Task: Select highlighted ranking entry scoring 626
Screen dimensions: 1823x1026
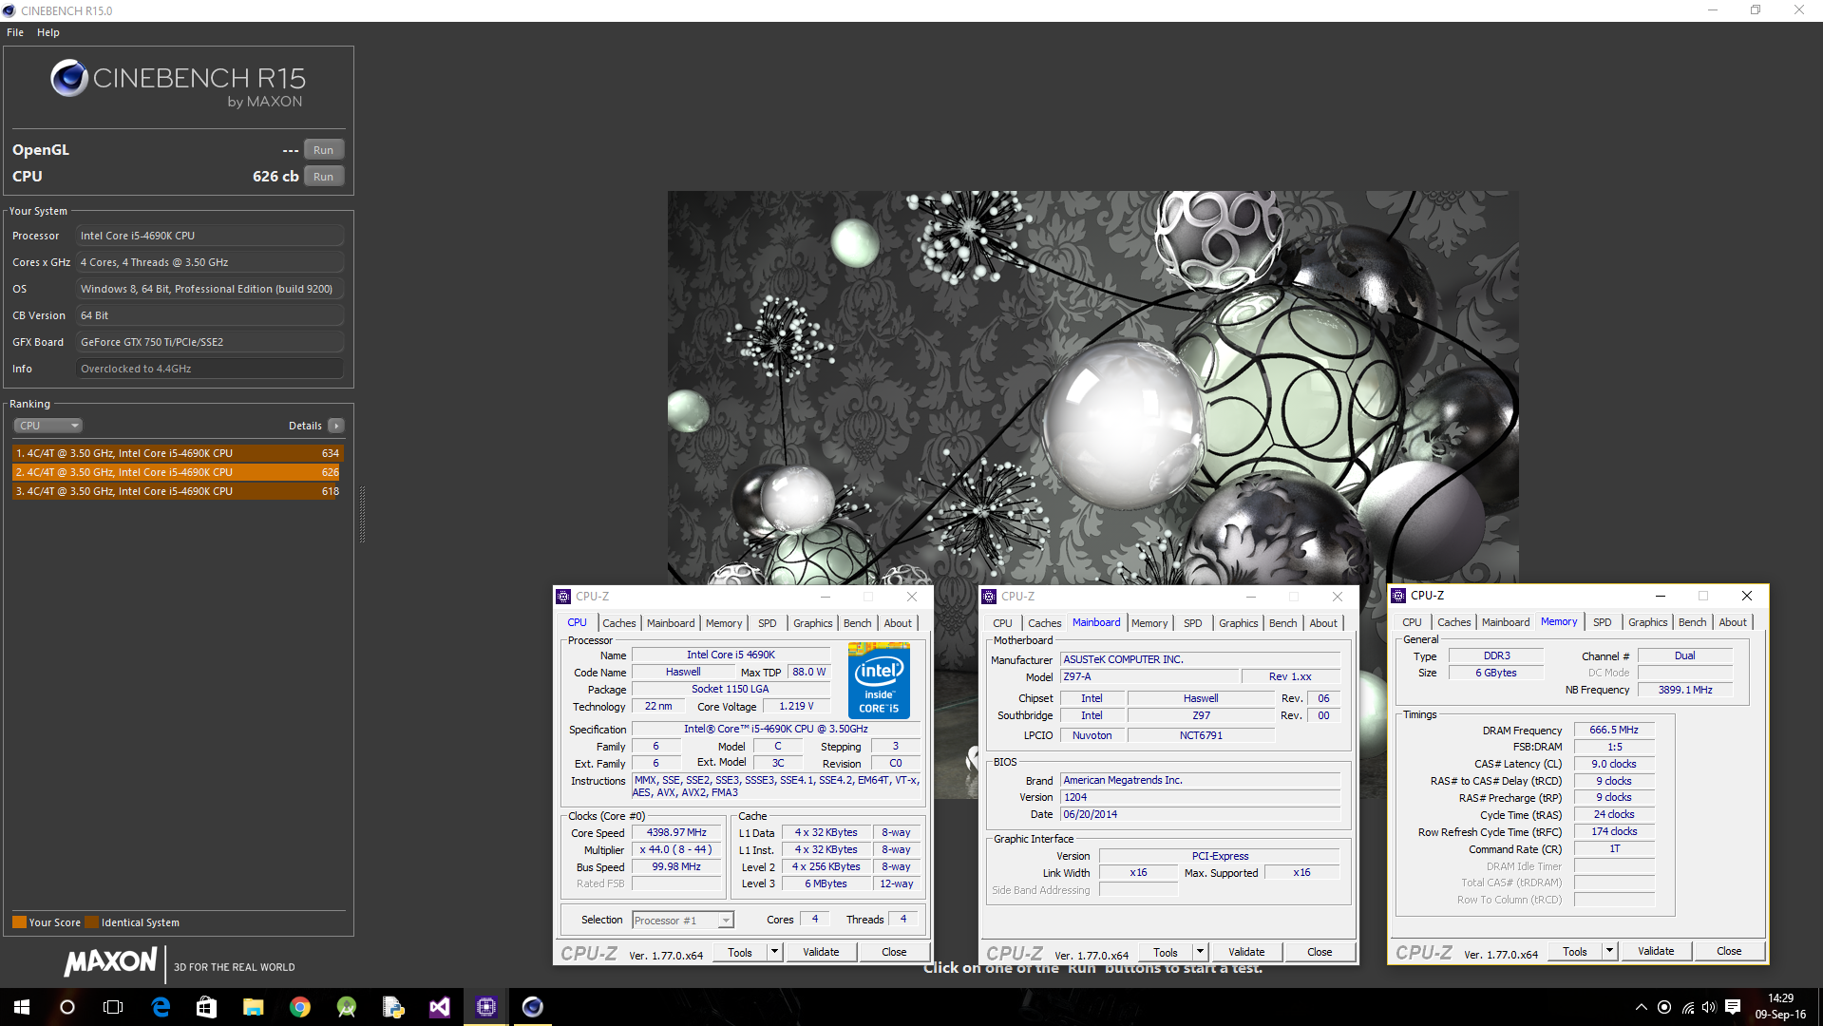Action: tap(178, 472)
